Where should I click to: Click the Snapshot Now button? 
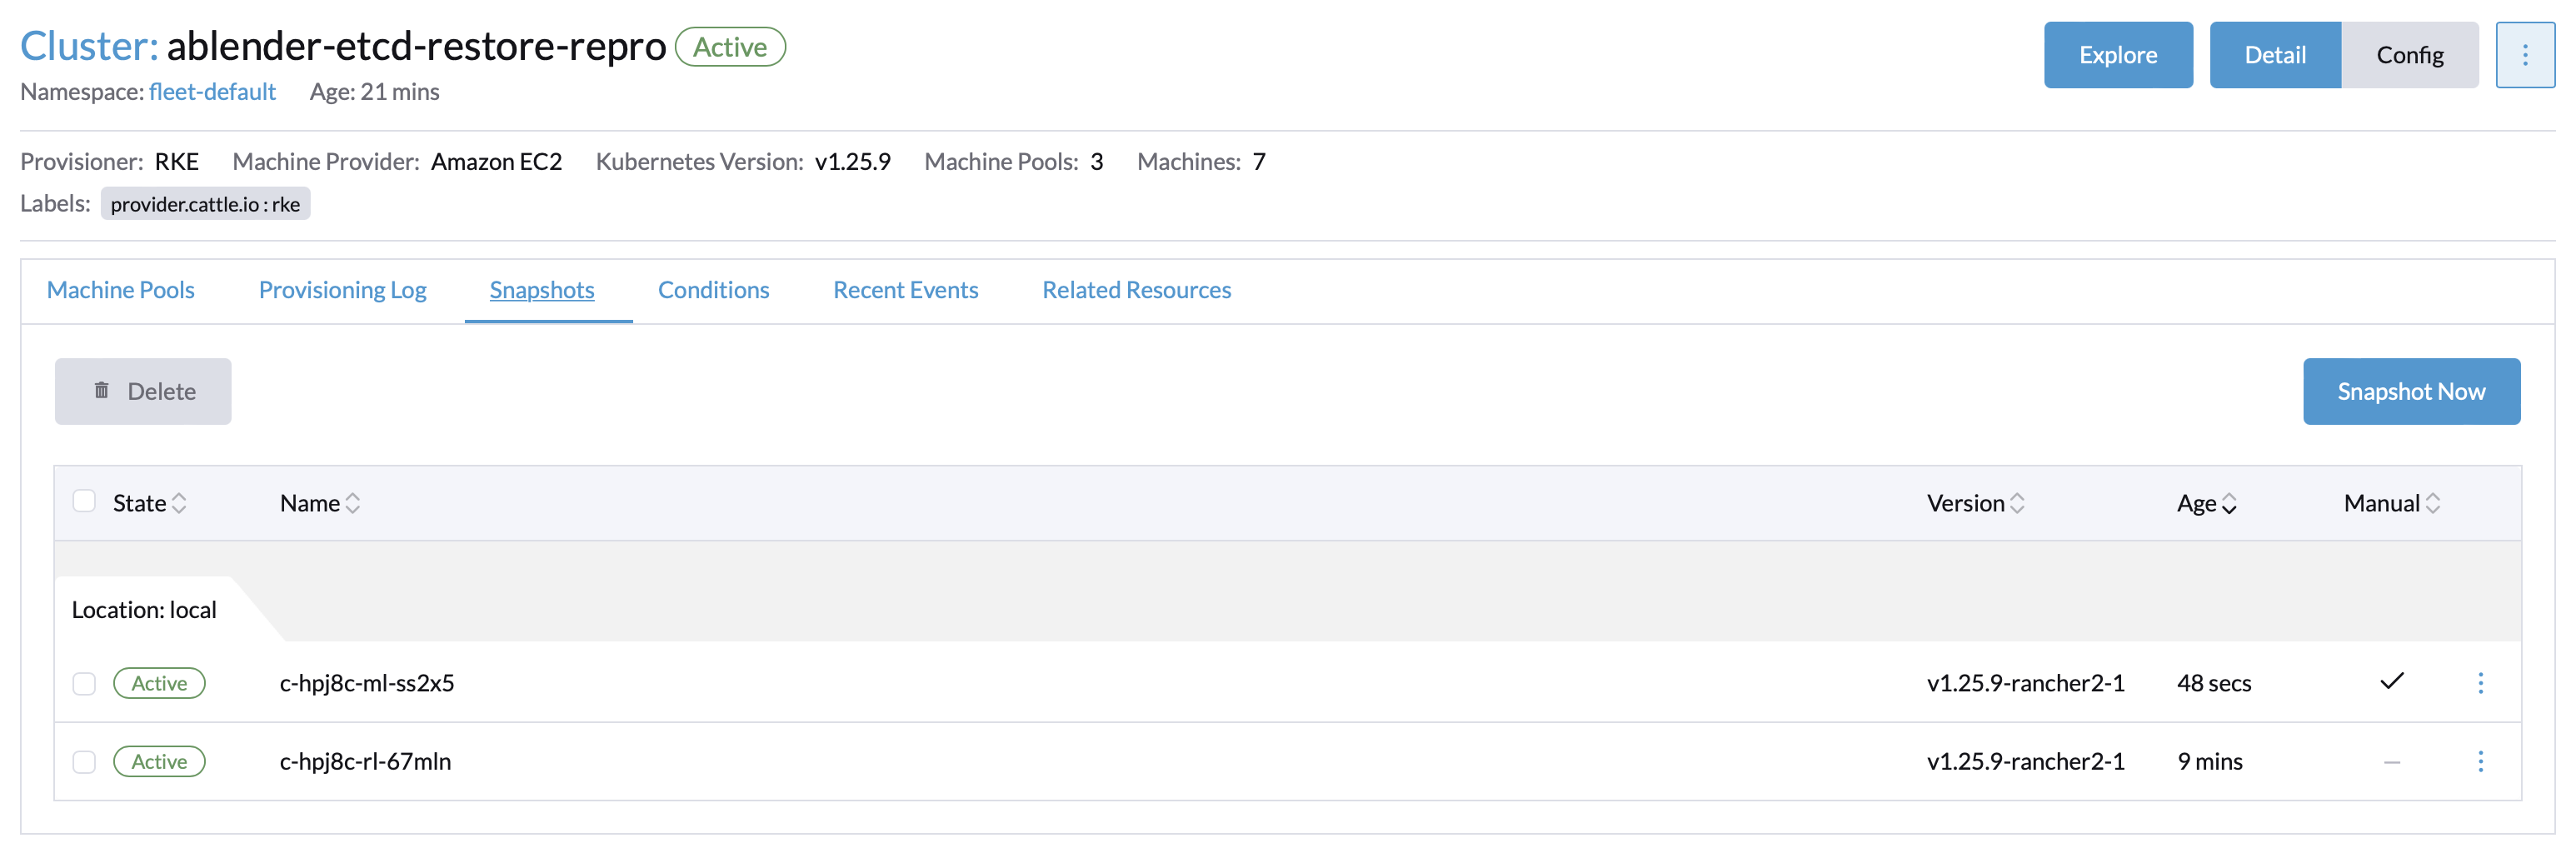point(2411,391)
